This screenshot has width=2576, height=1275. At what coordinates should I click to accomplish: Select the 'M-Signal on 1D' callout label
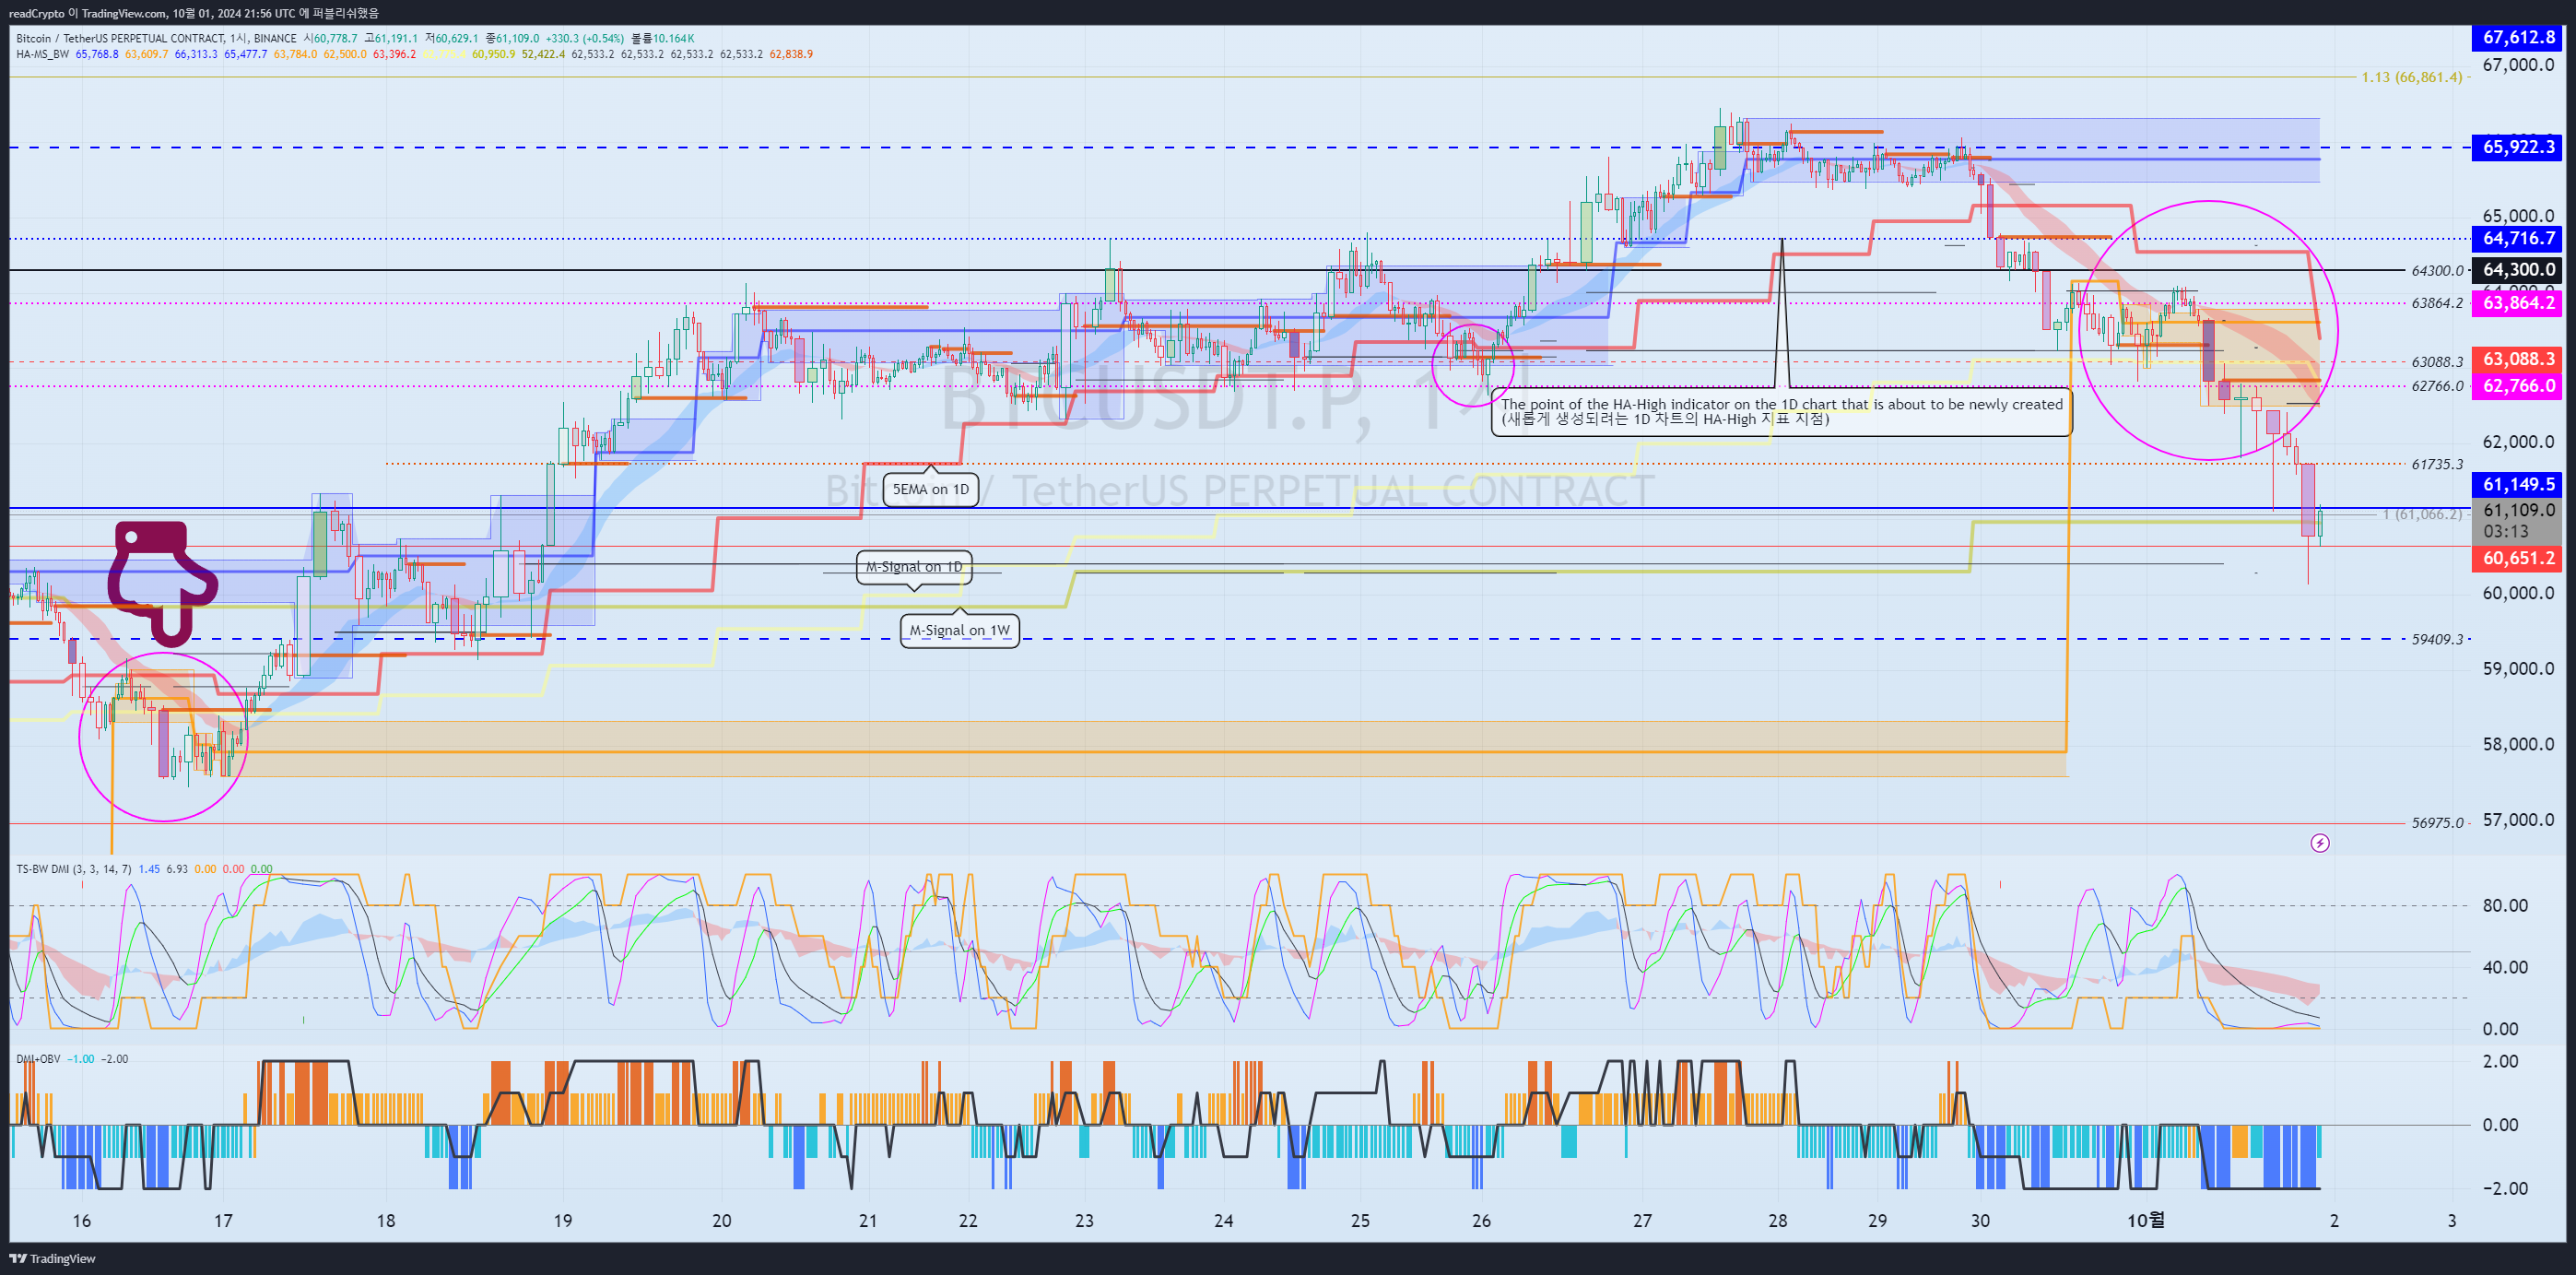click(914, 567)
